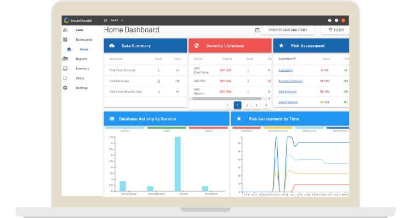Open the Data Exposure score link

click(287, 91)
